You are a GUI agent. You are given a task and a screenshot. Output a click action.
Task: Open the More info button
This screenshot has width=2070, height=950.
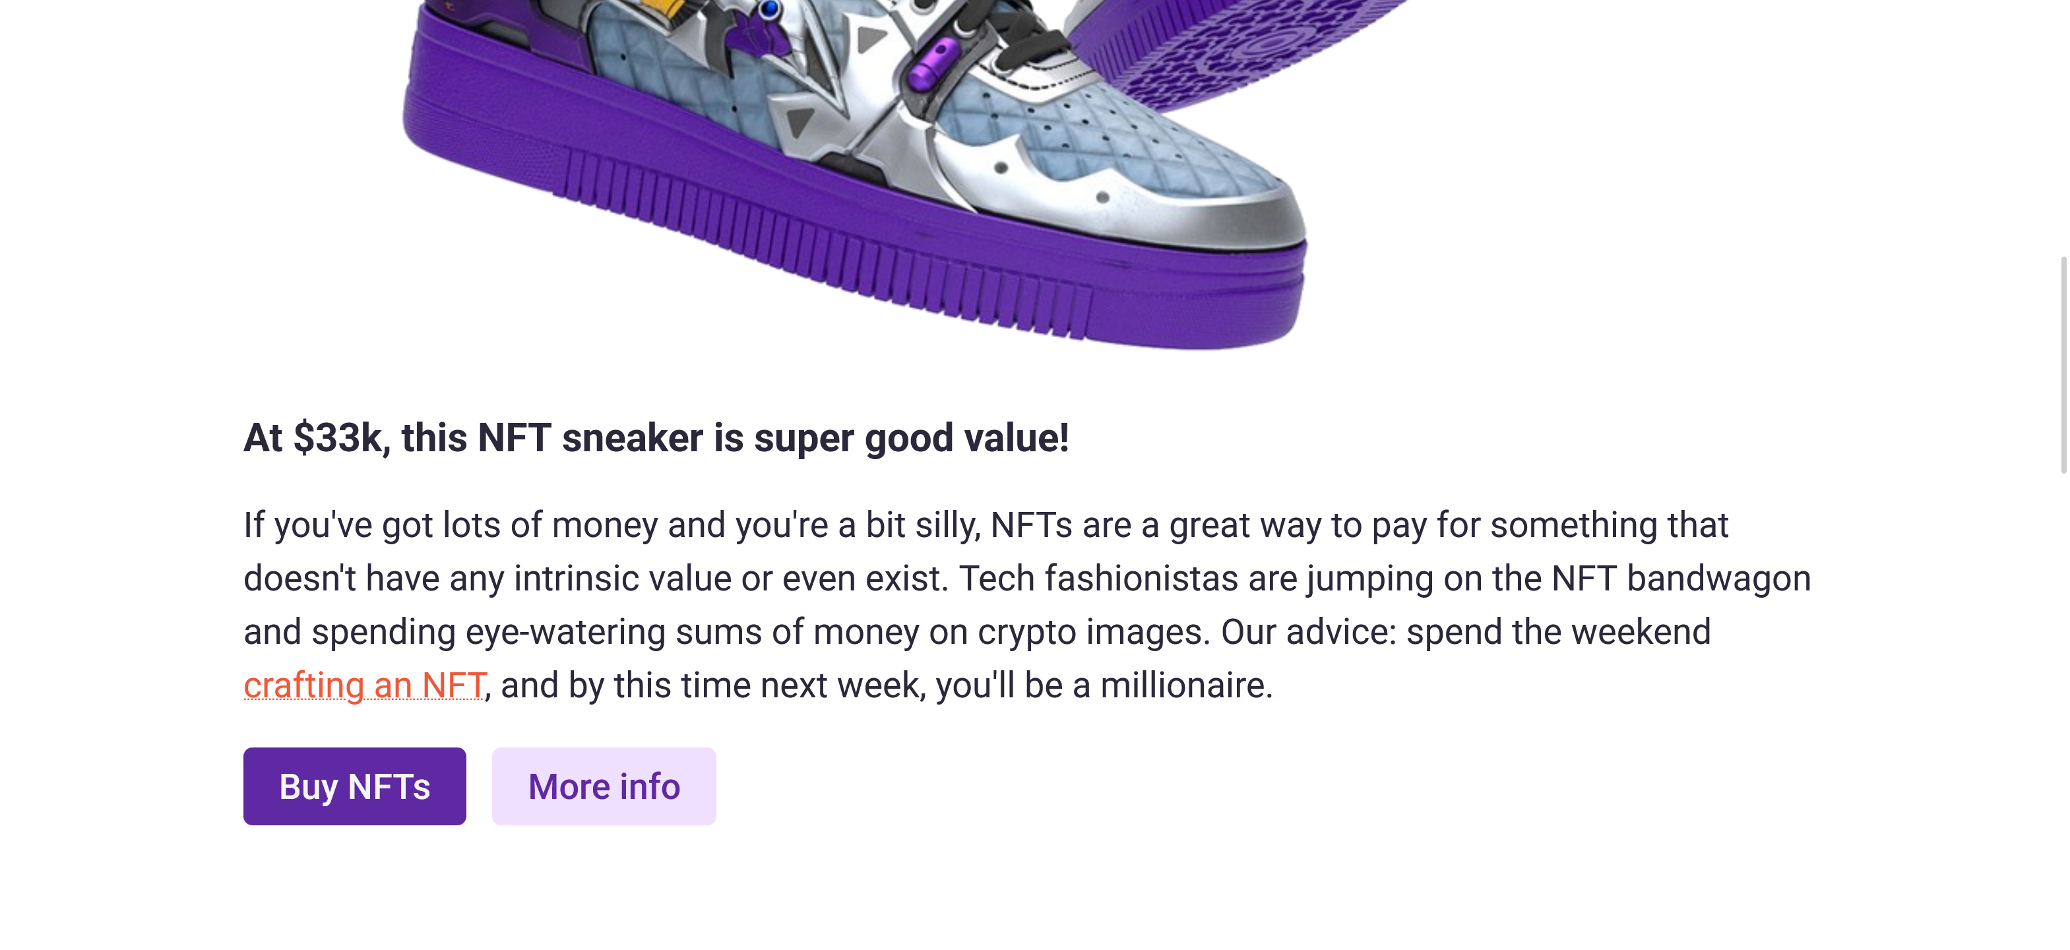(x=604, y=786)
